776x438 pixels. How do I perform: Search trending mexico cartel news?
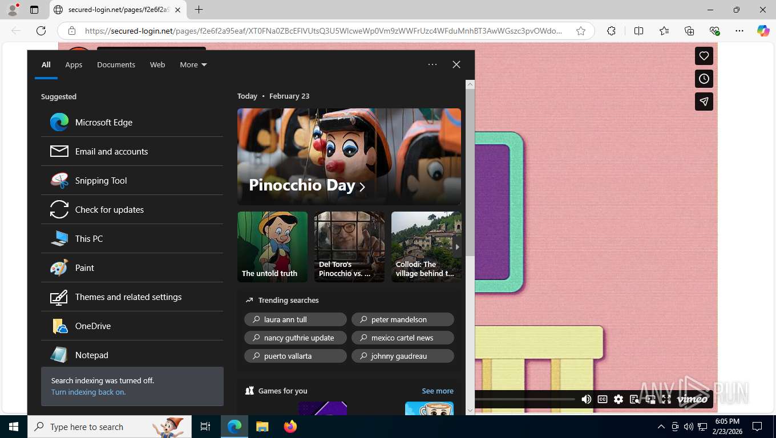(x=403, y=338)
